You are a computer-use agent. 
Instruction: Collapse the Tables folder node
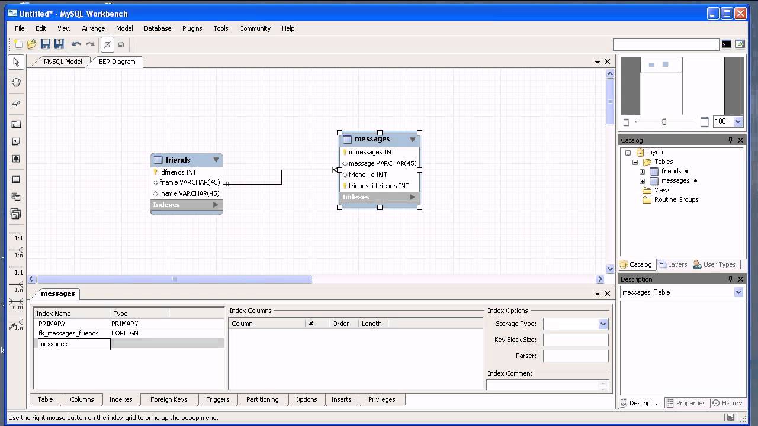[x=635, y=162]
